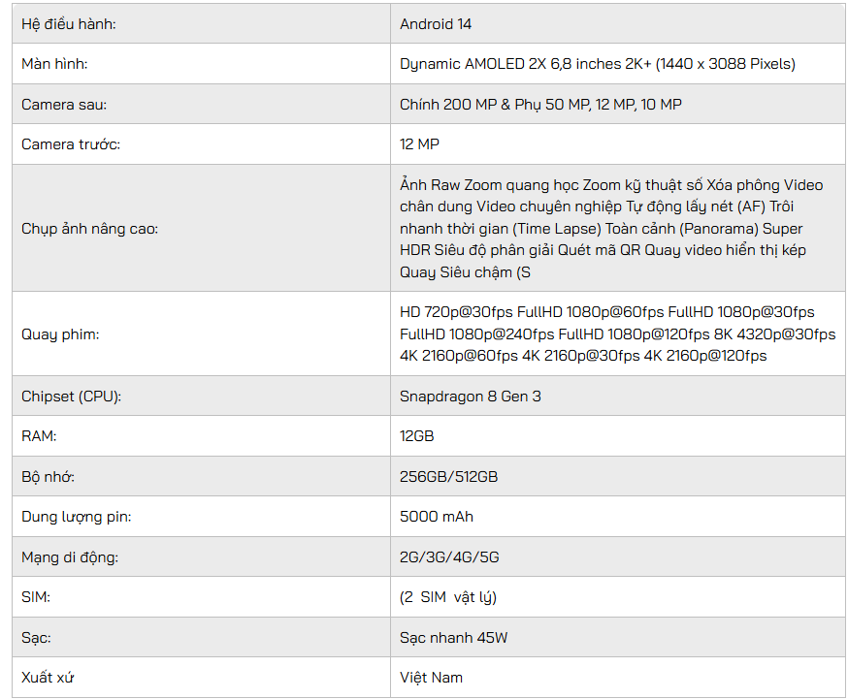Click the "12GB" RAM value
This screenshot has width=848, height=699.
click(417, 436)
